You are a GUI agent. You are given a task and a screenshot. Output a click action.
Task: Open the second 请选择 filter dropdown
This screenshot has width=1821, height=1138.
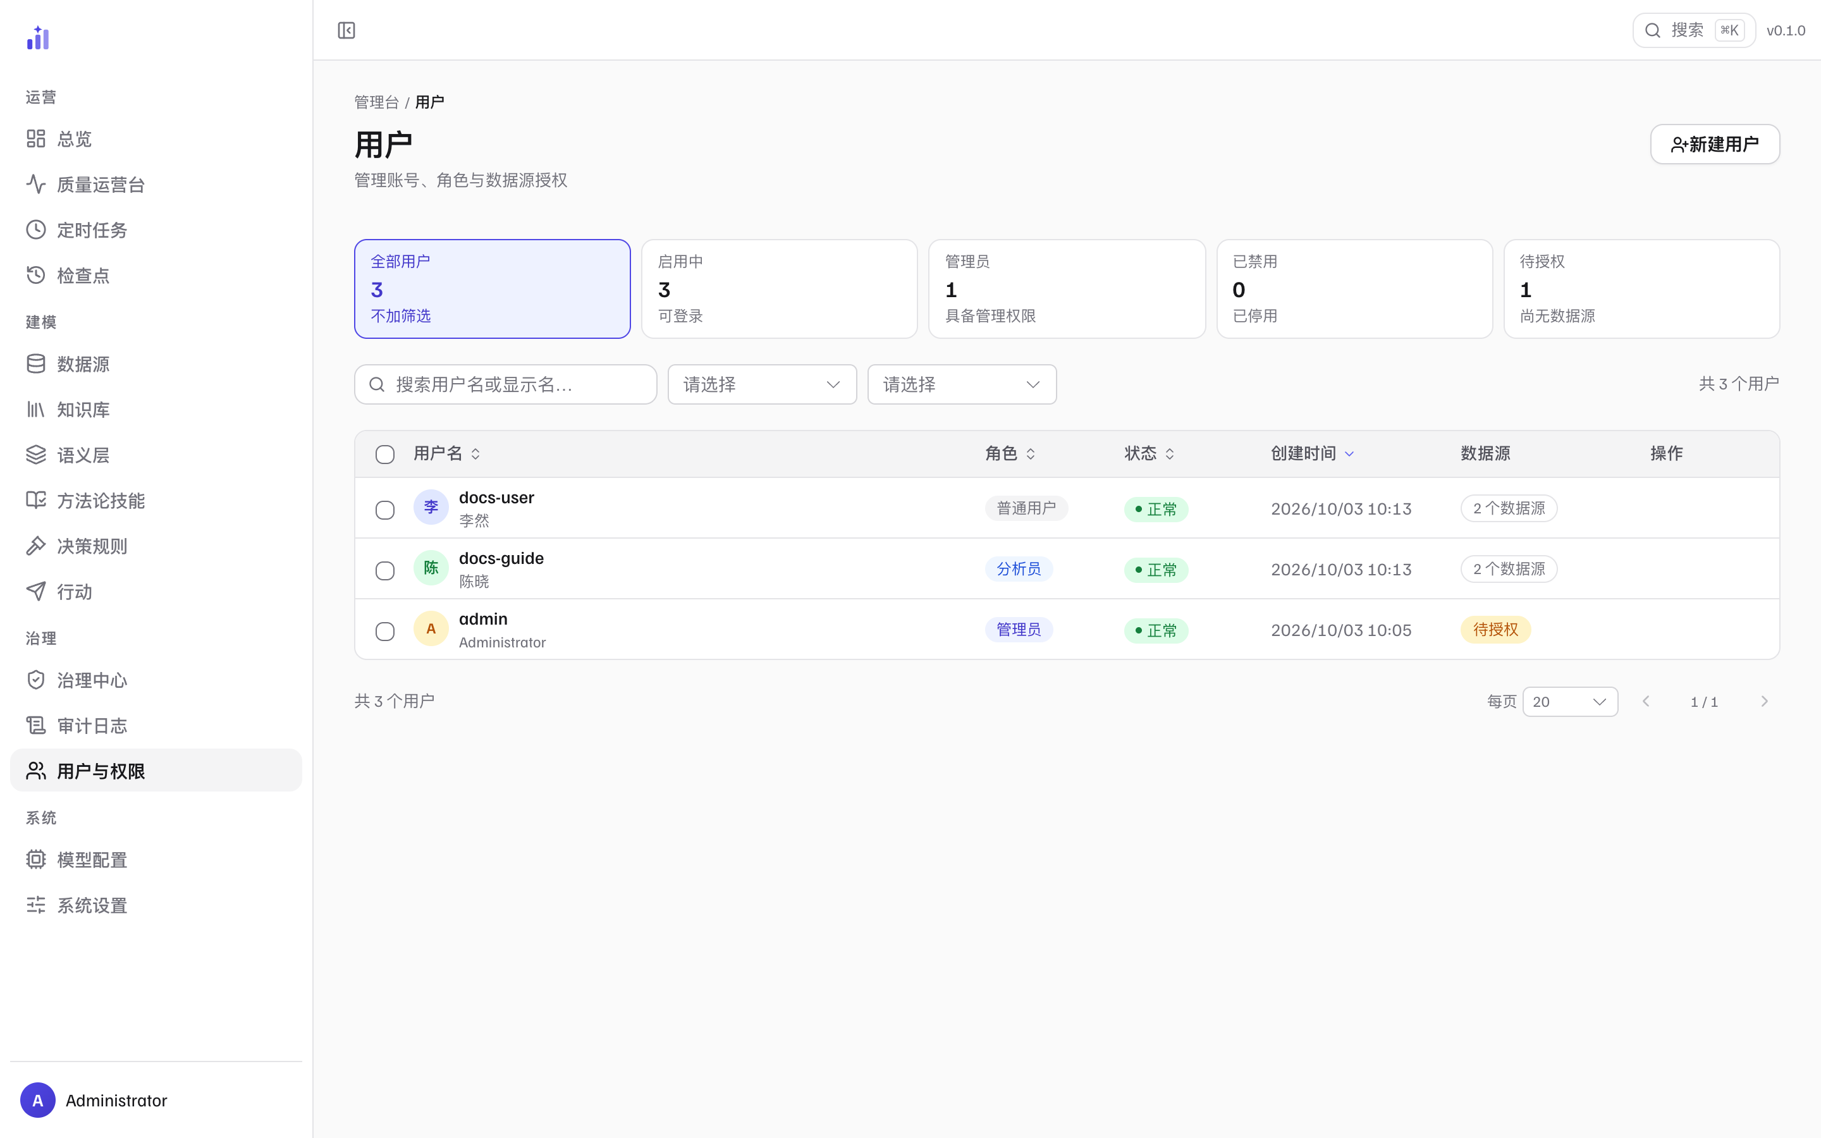962,384
